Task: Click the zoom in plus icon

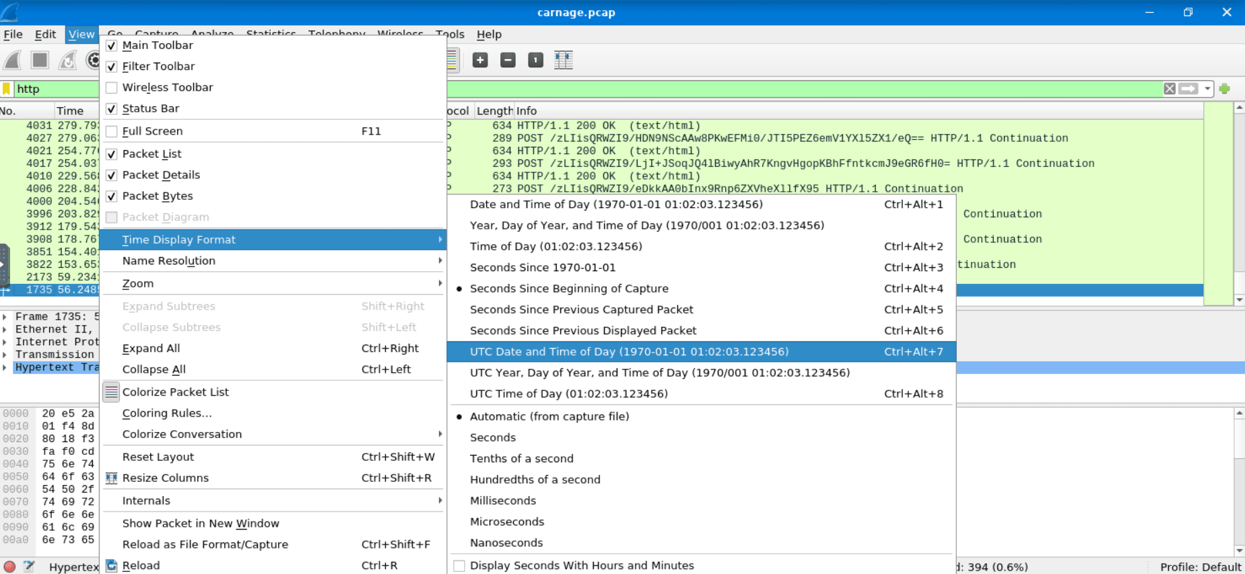Action: [480, 61]
